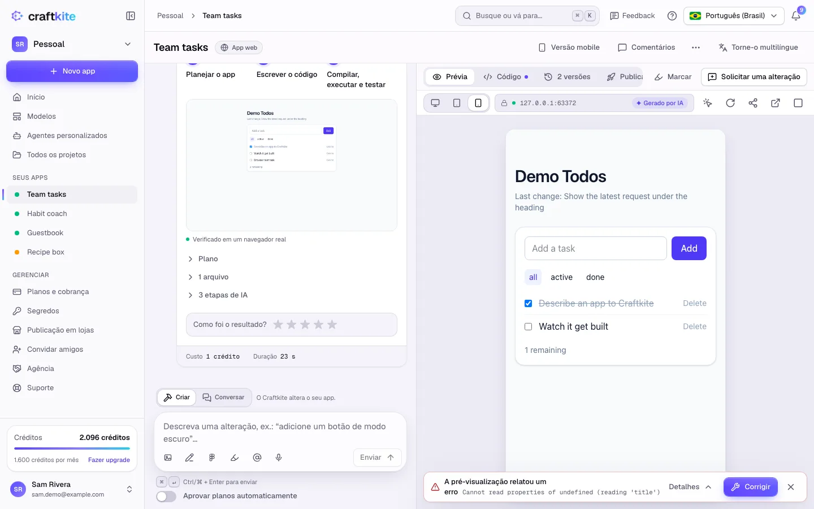Screen dimensions: 814x509
Task: Click the Busque ou vá para search field
Action: (527, 16)
